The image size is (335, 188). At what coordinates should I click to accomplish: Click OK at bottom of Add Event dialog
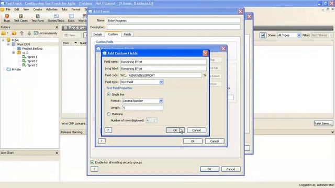coord(209,169)
